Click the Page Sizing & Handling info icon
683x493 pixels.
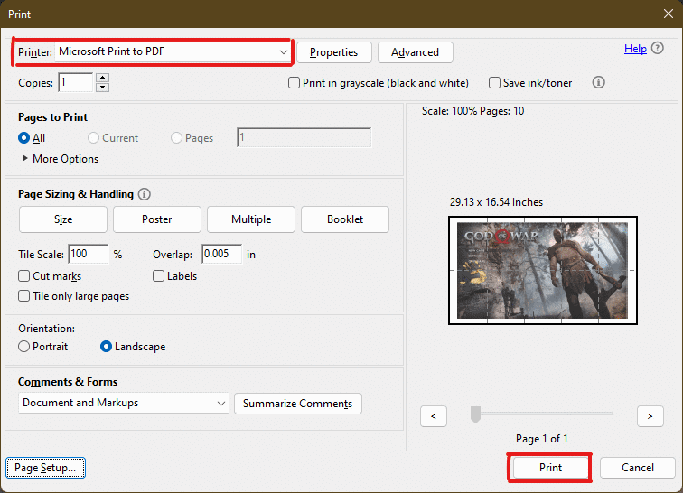tap(145, 194)
